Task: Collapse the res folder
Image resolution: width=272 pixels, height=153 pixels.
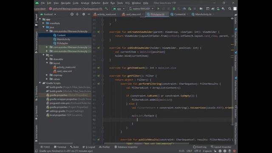Action: [x=43, y=55]
